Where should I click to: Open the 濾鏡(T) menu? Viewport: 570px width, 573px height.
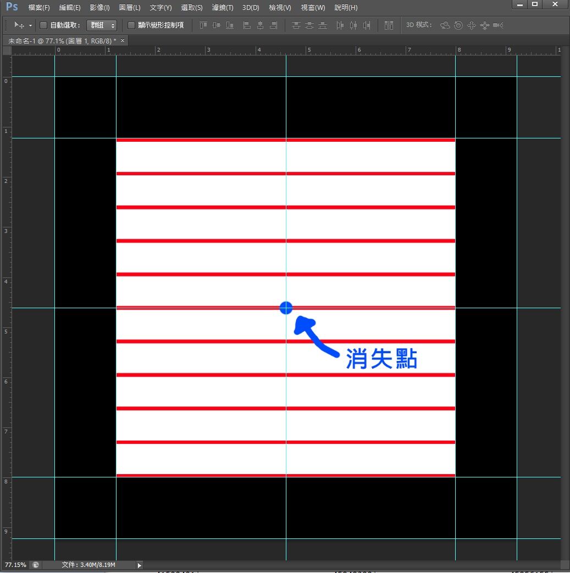coord(223,8)
